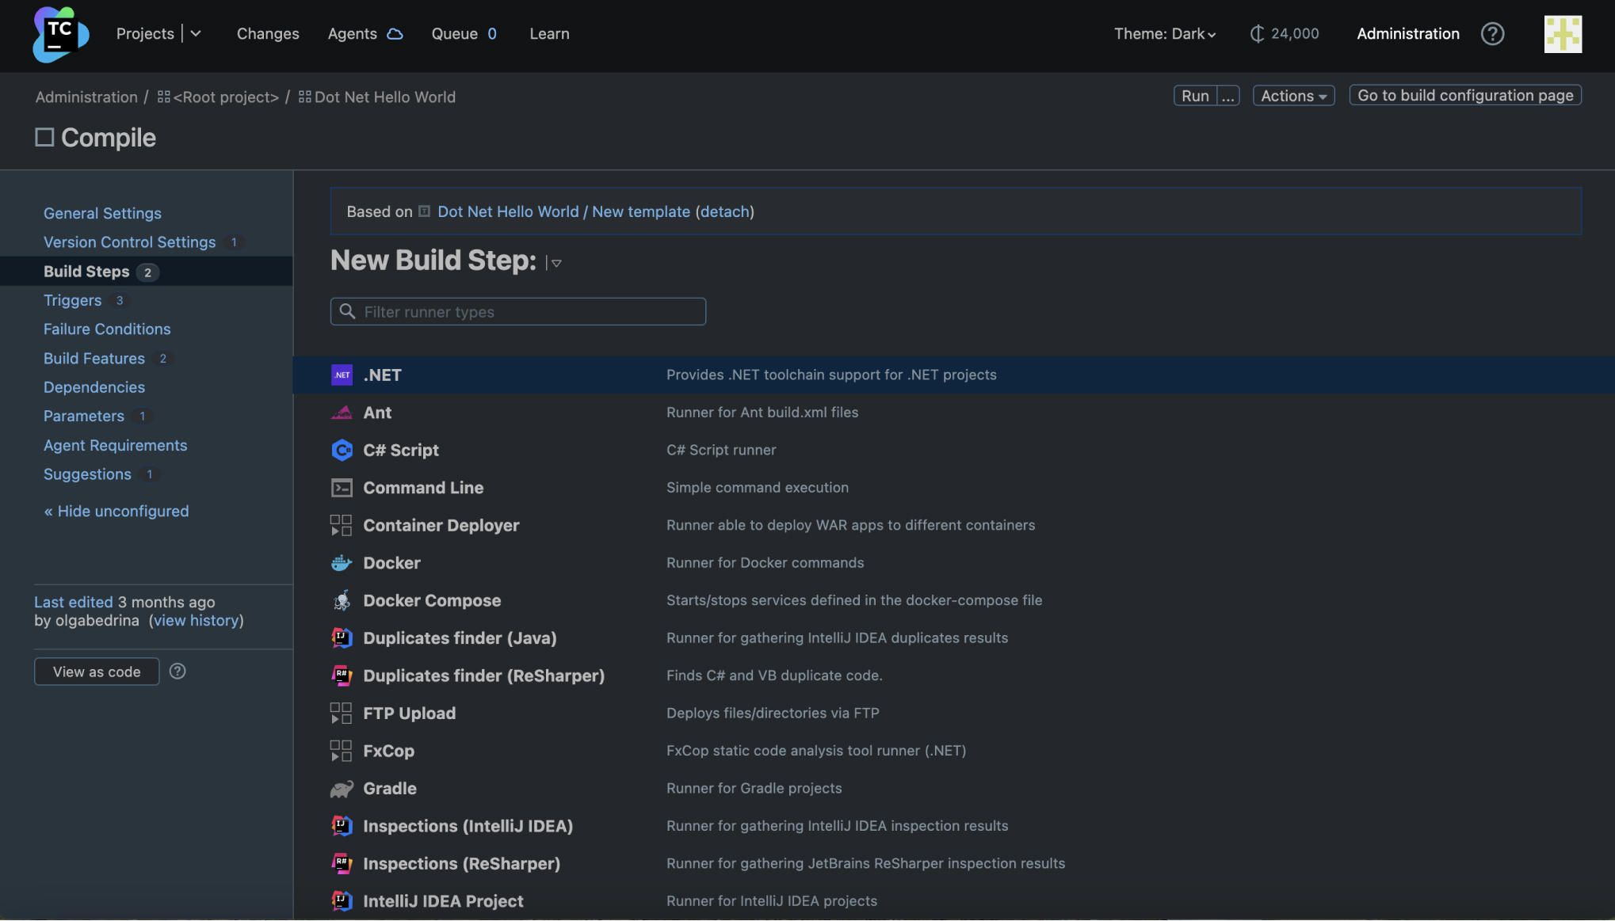The height and width of the screenshot is (921, 1615).
Task: Select the Docker Compose runner icon
Action: point(341,599)
